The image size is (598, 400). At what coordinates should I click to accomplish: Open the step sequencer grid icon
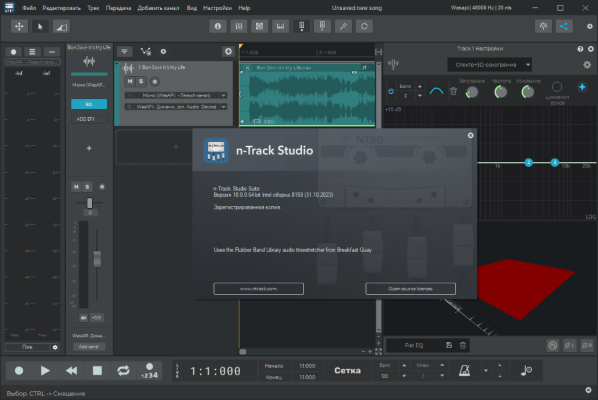[259, 26]
